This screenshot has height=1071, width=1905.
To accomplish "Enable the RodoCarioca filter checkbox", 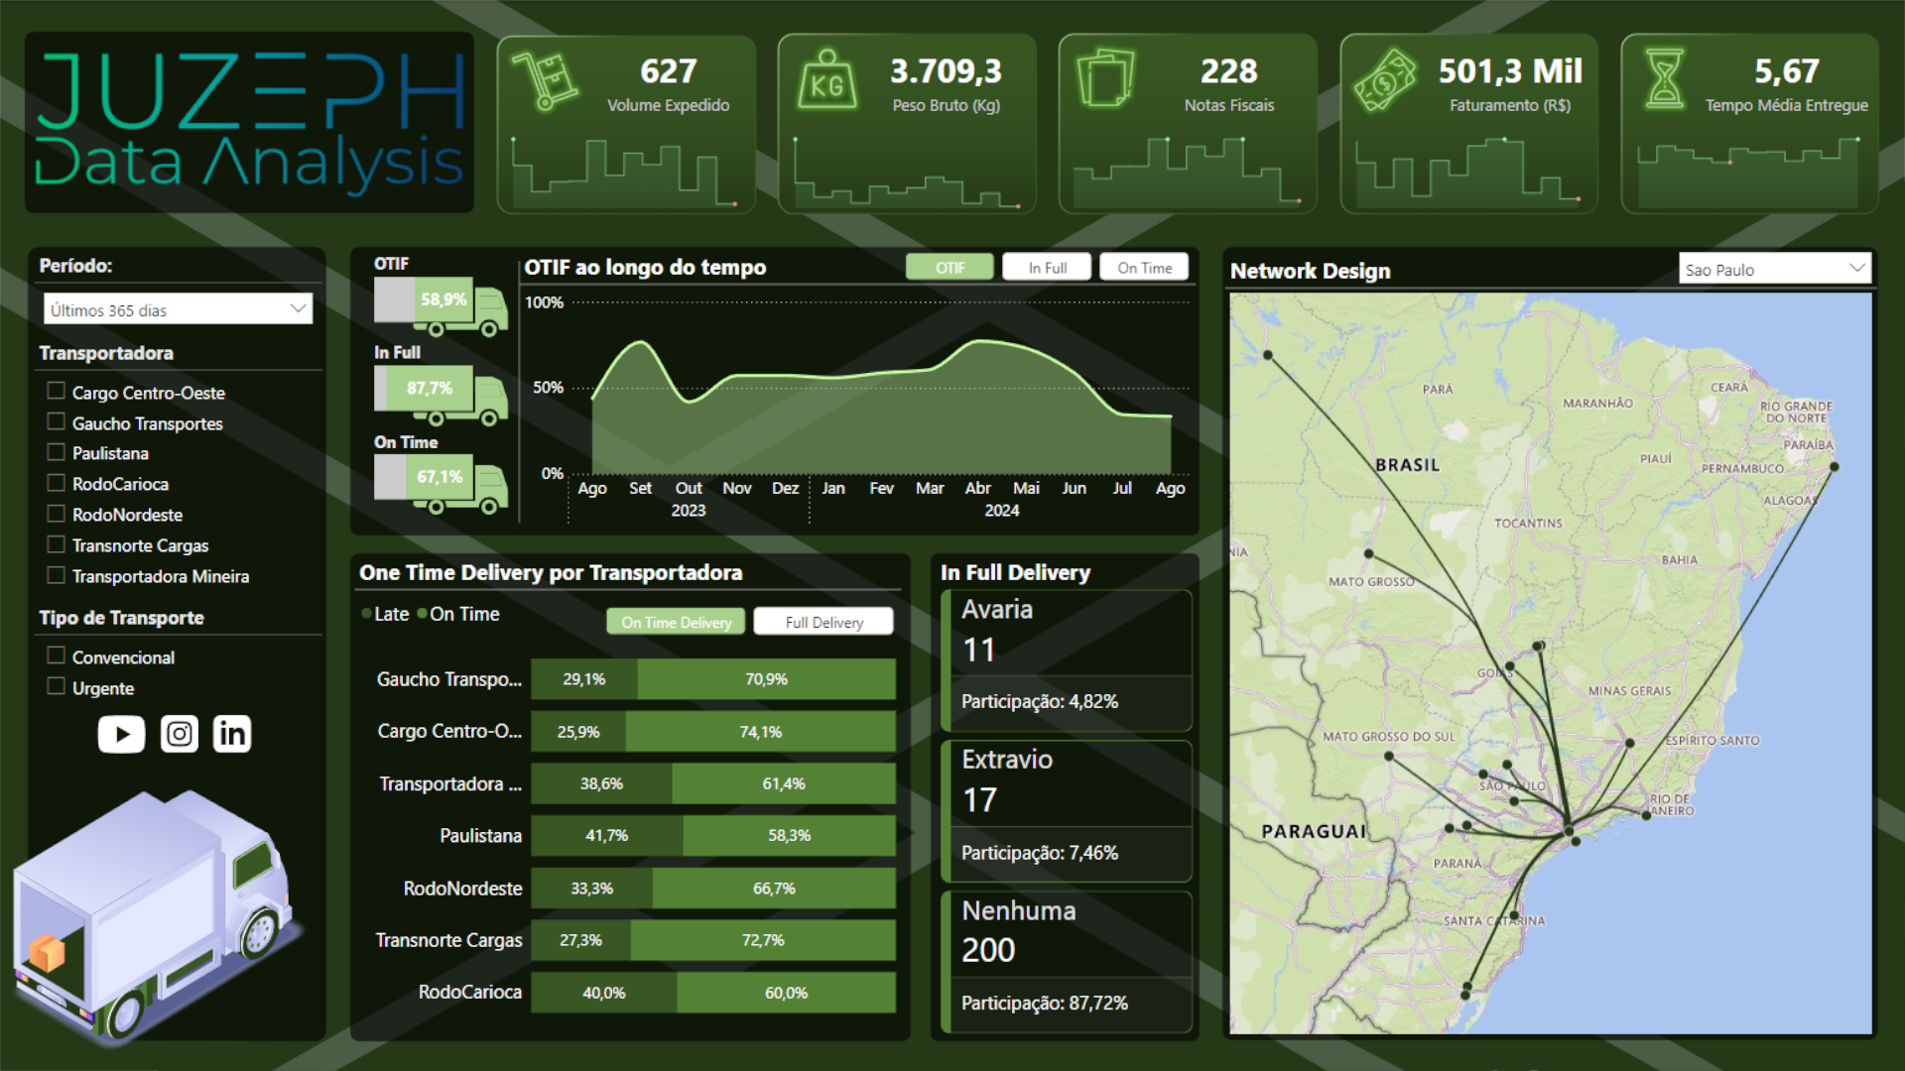I will click(57, 483).
